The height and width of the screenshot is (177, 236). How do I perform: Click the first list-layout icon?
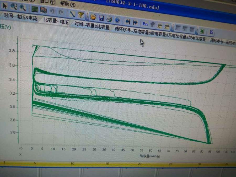pyautogui.click(x=178, y=28)
